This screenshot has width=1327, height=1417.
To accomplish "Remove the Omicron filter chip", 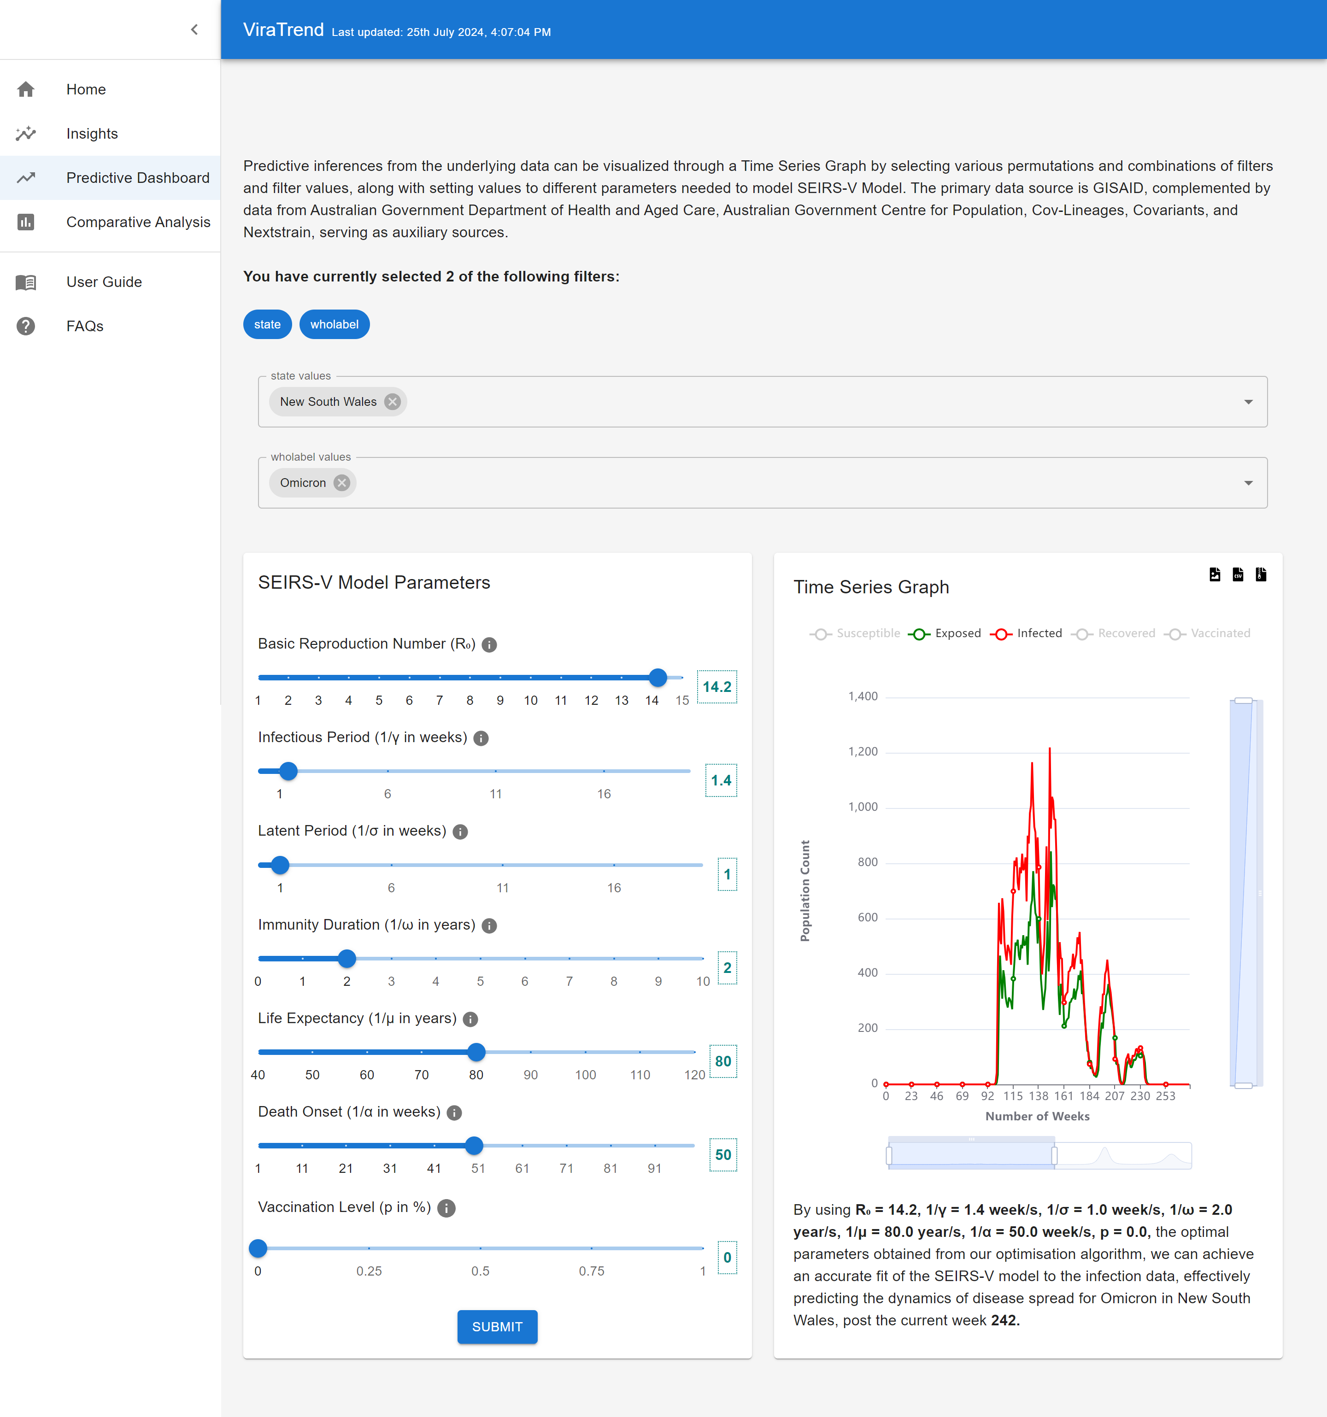I will pyautogui.click(x=342, y=483).
